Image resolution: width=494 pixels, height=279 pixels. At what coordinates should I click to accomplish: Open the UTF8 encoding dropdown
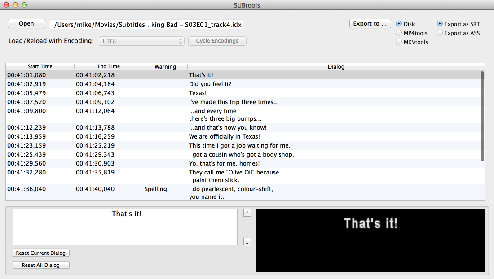pos(141,41)
